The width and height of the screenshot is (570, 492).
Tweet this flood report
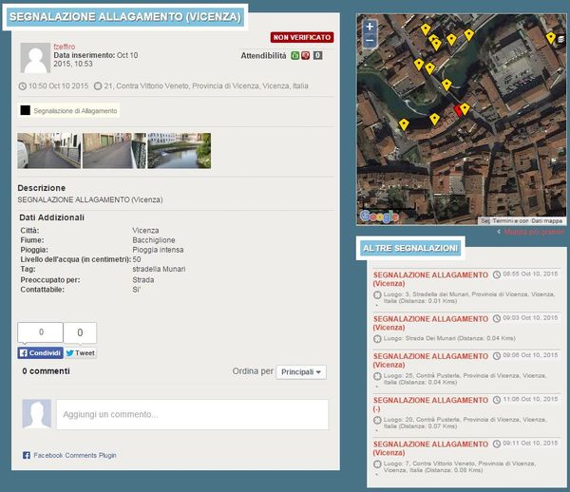81,352
